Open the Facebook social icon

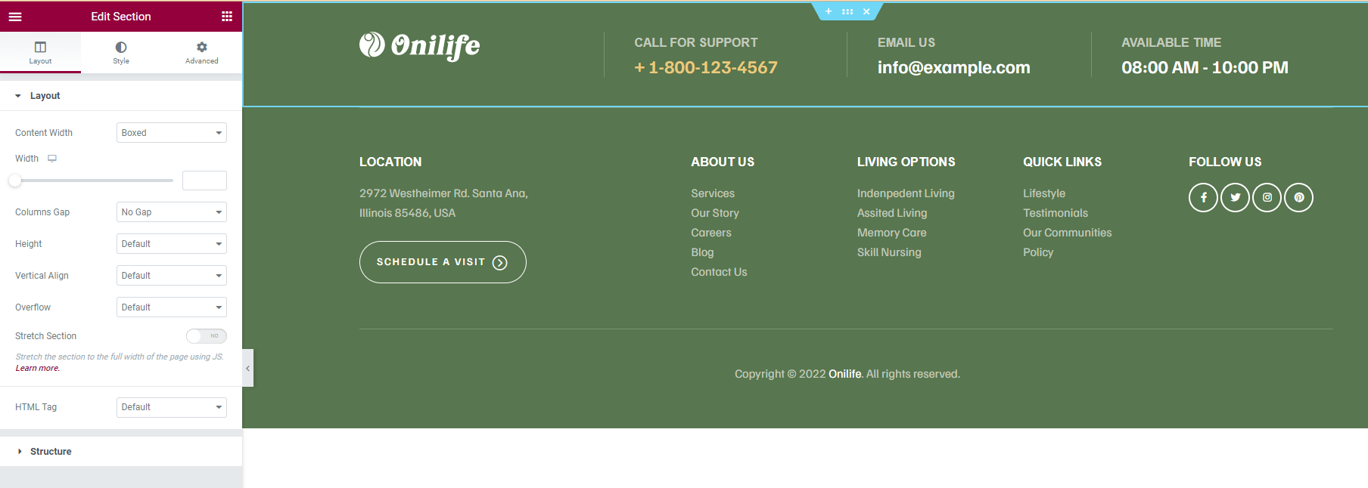1203,198
